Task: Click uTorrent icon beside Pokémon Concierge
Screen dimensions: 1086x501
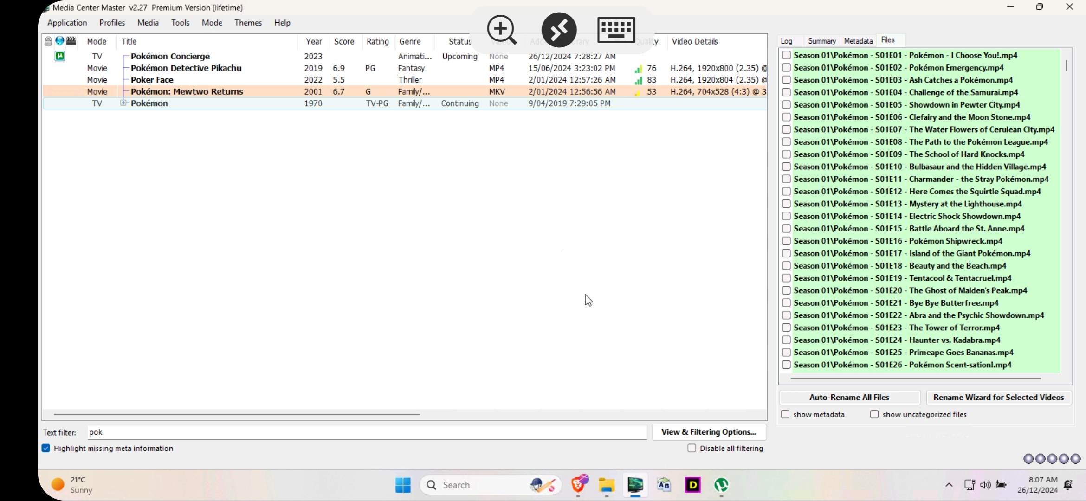Action: pyautogui.click(x=60, y=56)
